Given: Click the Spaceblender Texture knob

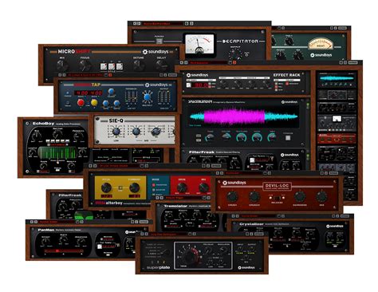Looking at the screenshot, I should [x=241, y=137].
